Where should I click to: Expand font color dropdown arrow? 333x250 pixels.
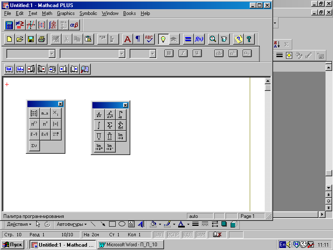coord(188,224)
